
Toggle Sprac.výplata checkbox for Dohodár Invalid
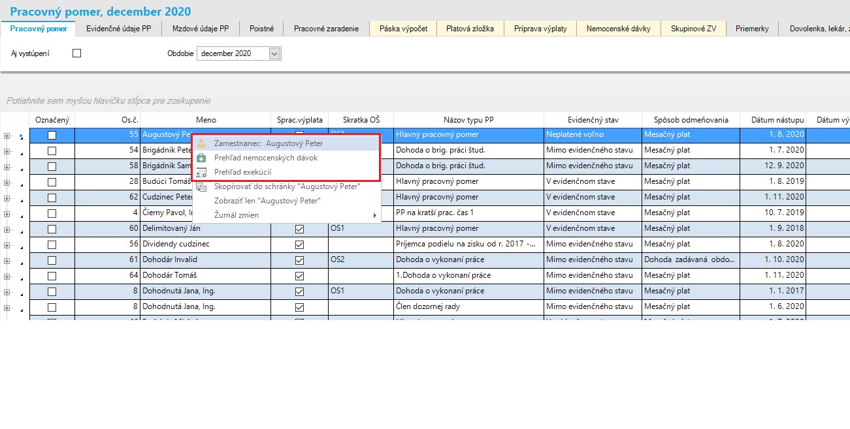click(300, 260)
